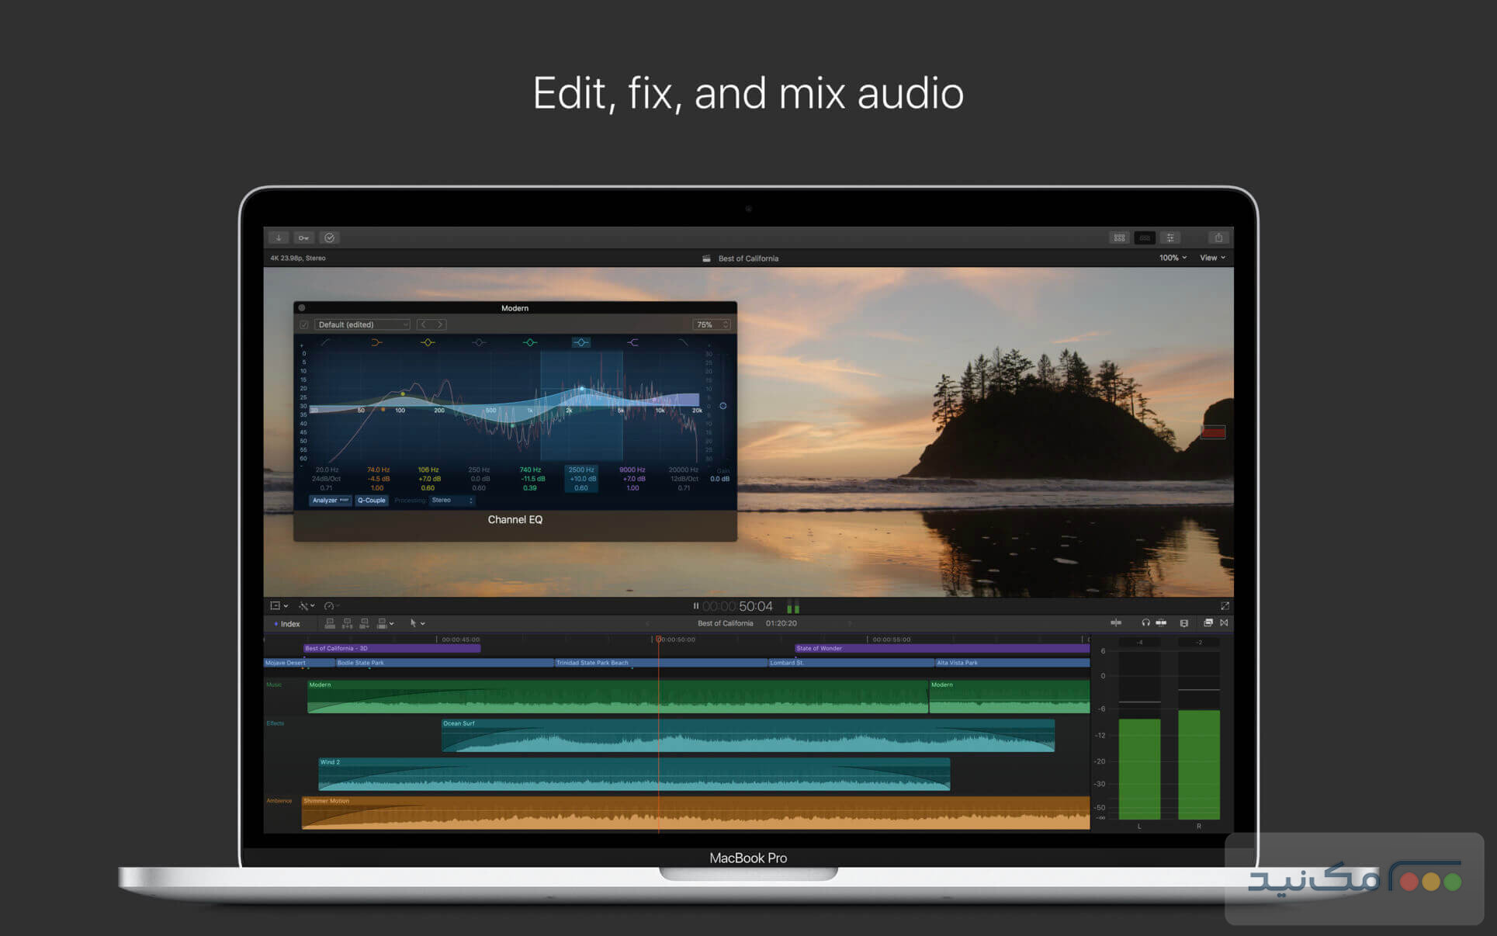
Task: Enable Q-Couple in the Channel EQ window
Action: 371,501
